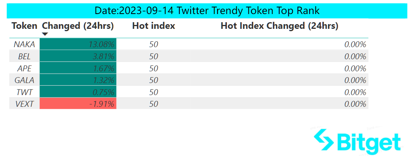Click the 1.67% change cell for APE
Screen dimensions: 414x166
pos(78,68)
